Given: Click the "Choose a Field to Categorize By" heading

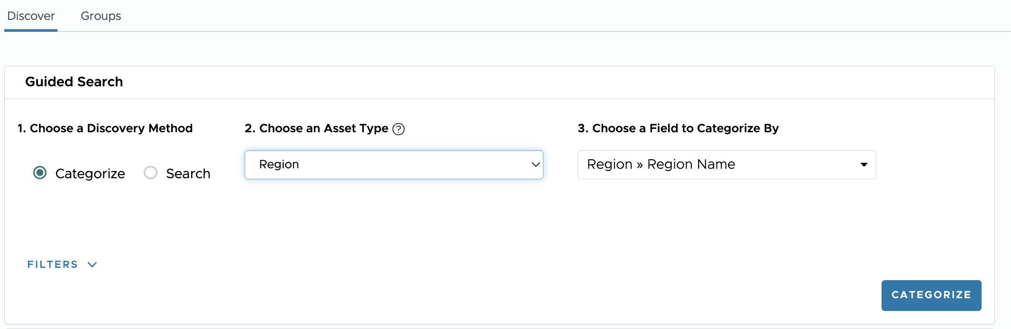Looking at the screenshot, I should coord(678,128).
